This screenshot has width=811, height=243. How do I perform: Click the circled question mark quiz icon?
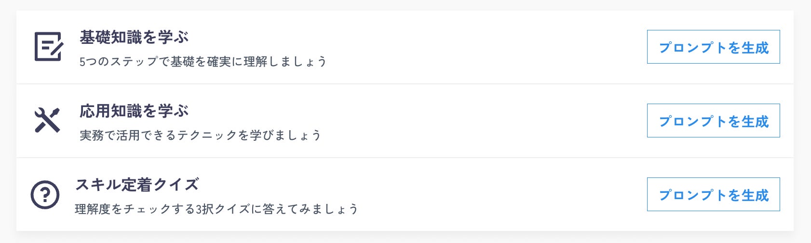tap(45, 195)
